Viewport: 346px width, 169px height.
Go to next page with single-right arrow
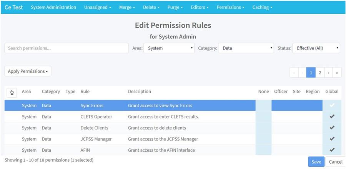pyautogui.click(x=328, y=72)
